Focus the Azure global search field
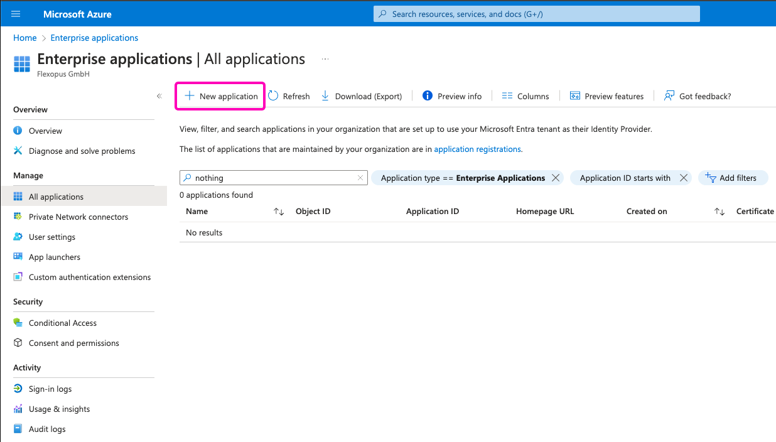 [x=537, y=14]
